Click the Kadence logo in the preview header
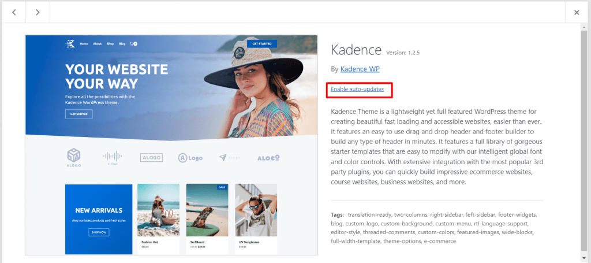Viewport: 591px width, 263px height. coord(70,44)
